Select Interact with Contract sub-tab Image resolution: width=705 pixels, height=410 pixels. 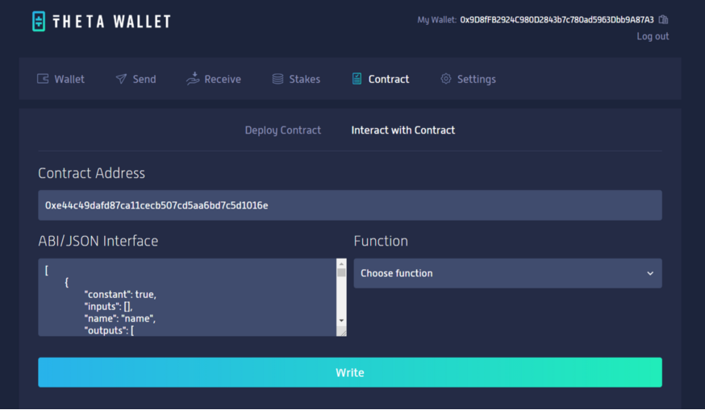403,130
